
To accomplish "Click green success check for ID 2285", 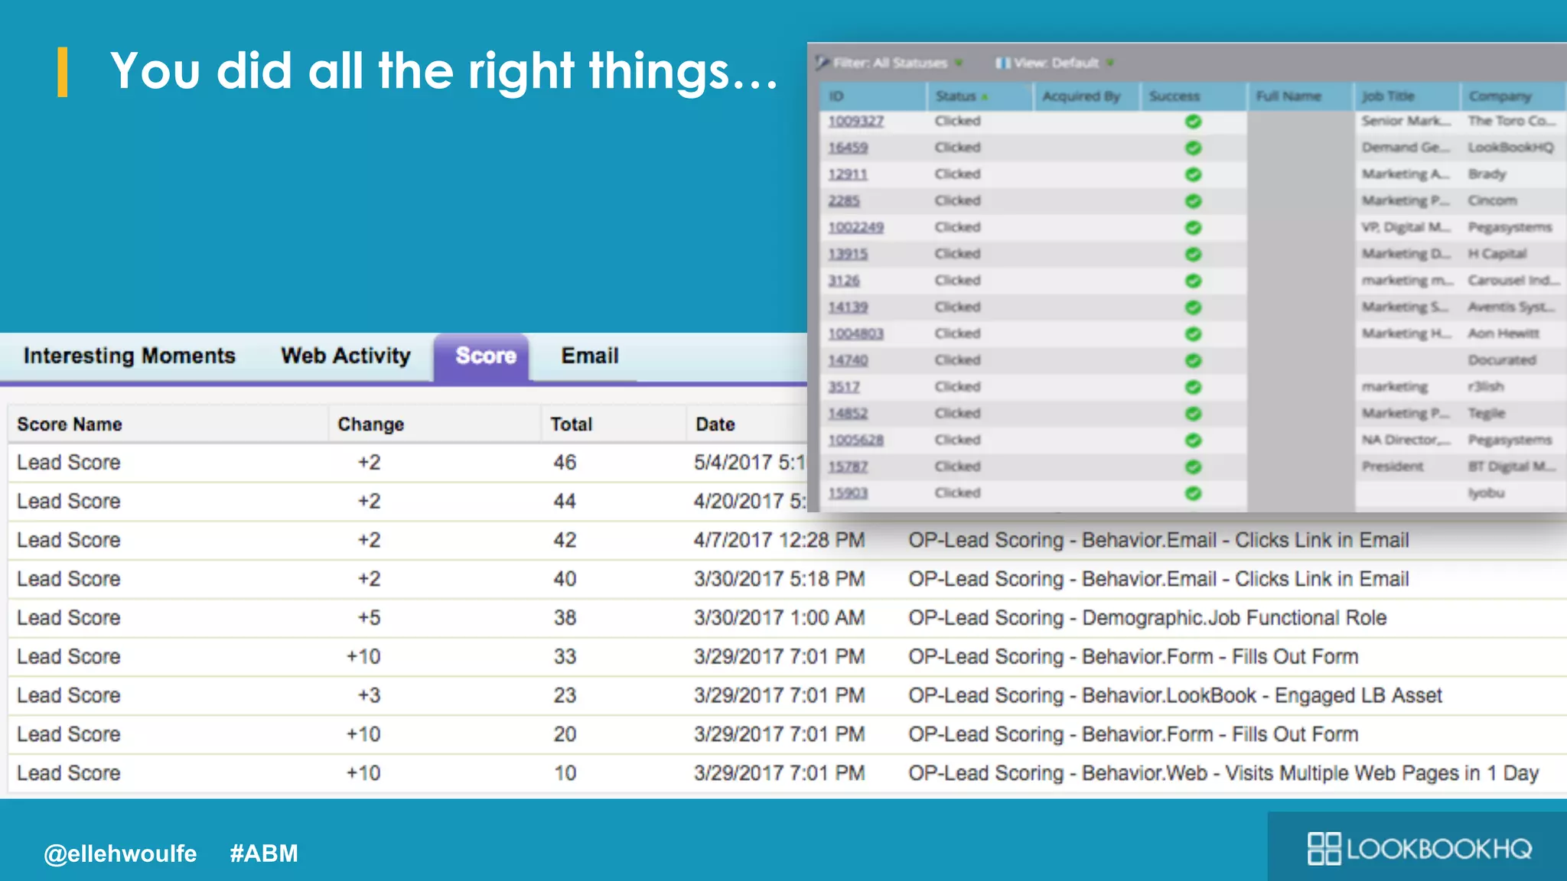I will [1193, 201].
